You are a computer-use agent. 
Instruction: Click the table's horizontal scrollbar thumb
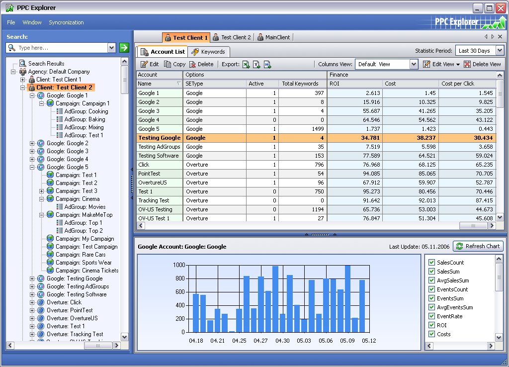tap(474, 225)
